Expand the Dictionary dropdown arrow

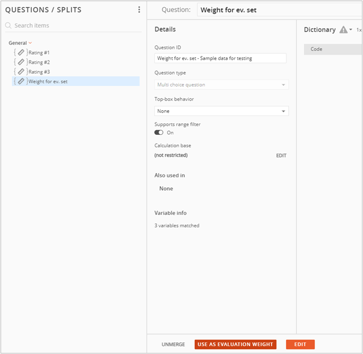click(x=351, y=30)
